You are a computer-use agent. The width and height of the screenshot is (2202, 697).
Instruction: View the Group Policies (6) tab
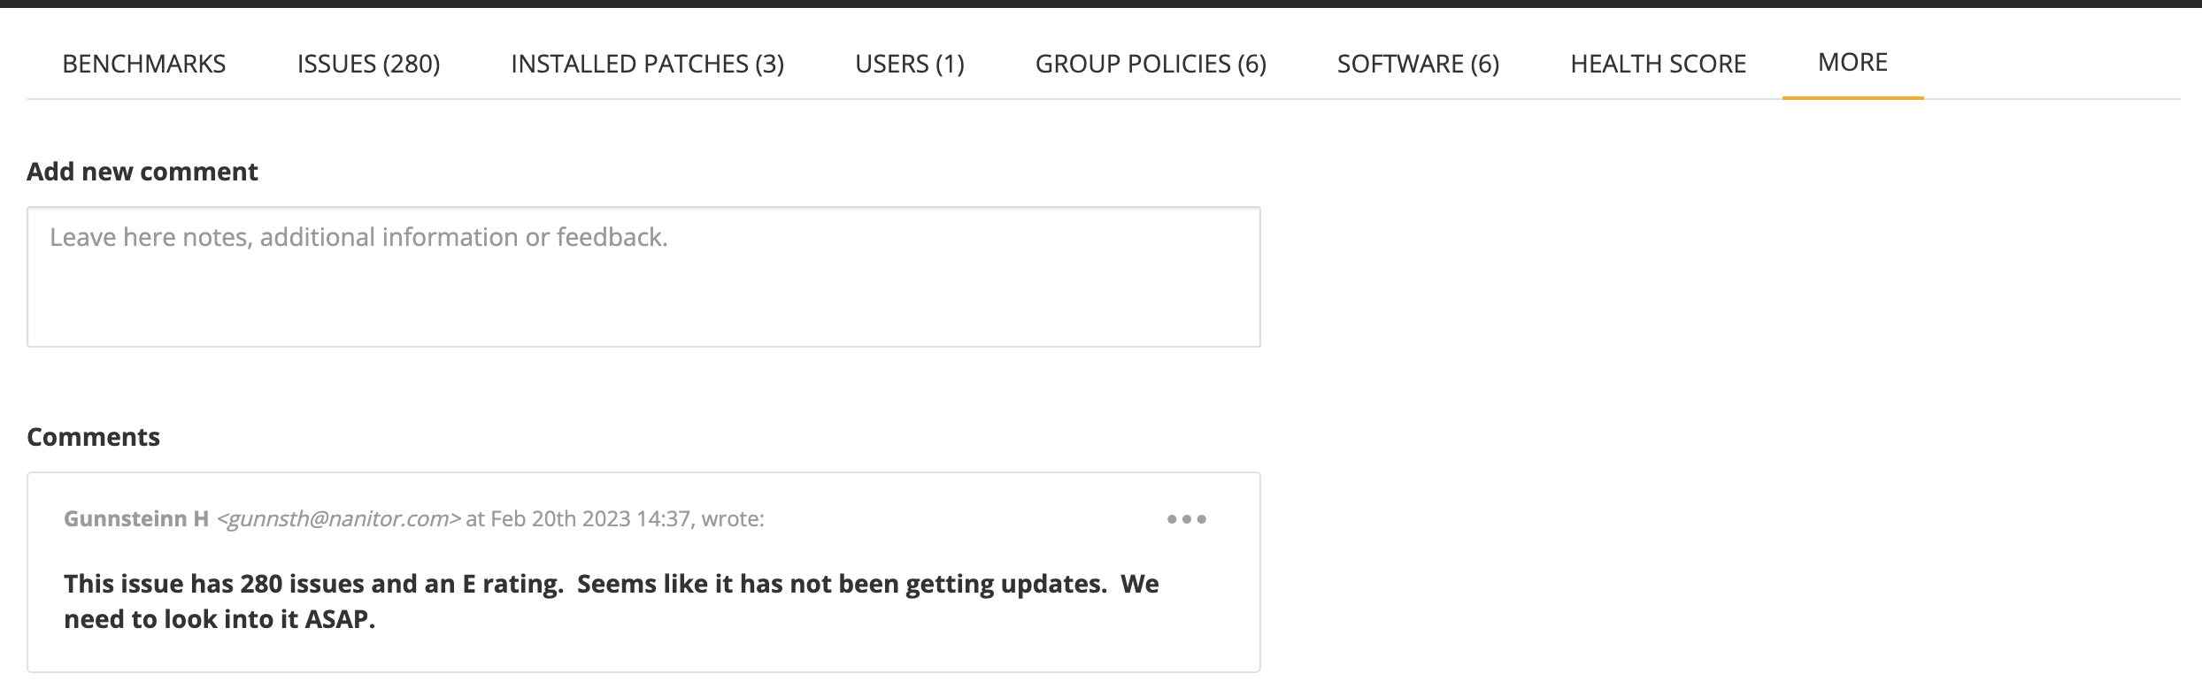(1151, 64)
